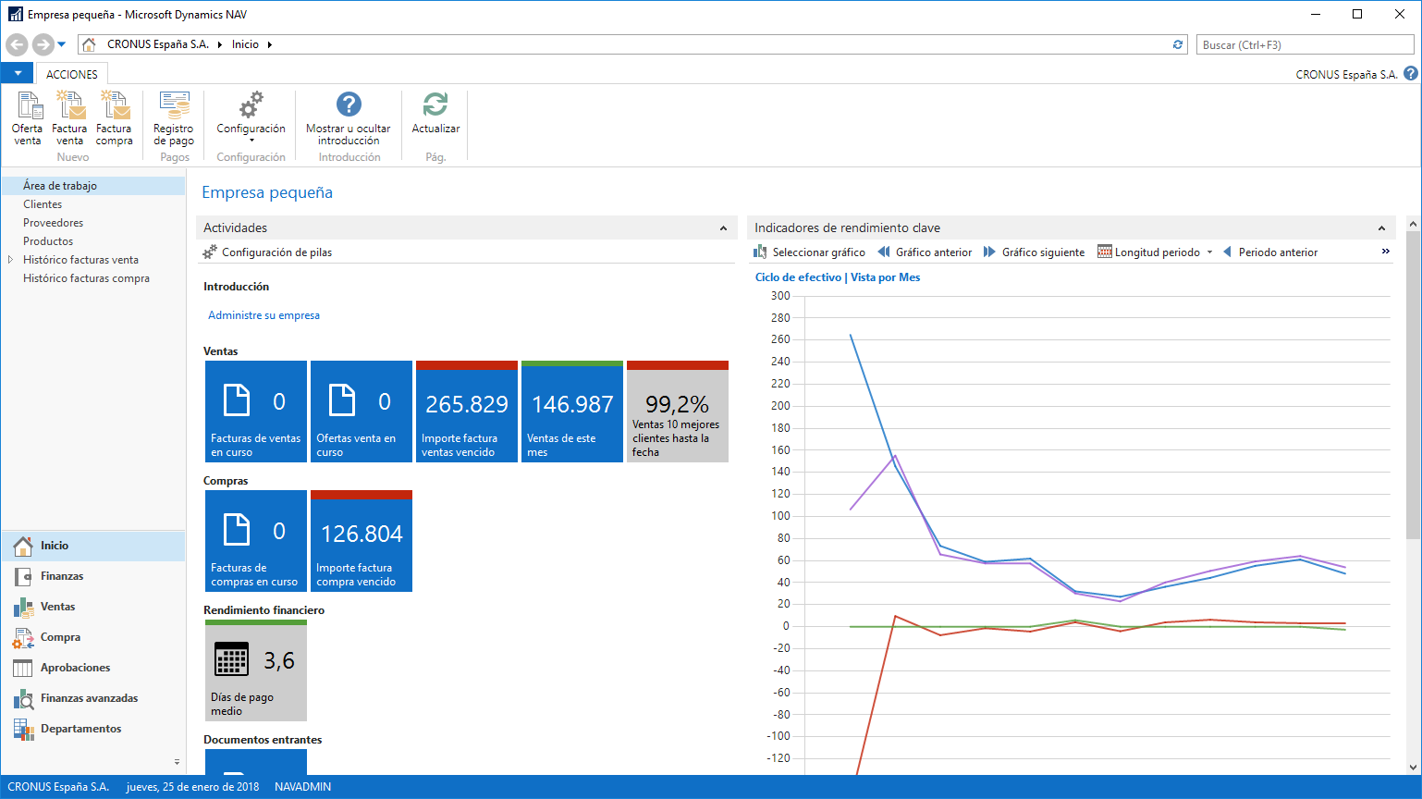Show more chart actions overflow chevron

(x=1385, y=252)
